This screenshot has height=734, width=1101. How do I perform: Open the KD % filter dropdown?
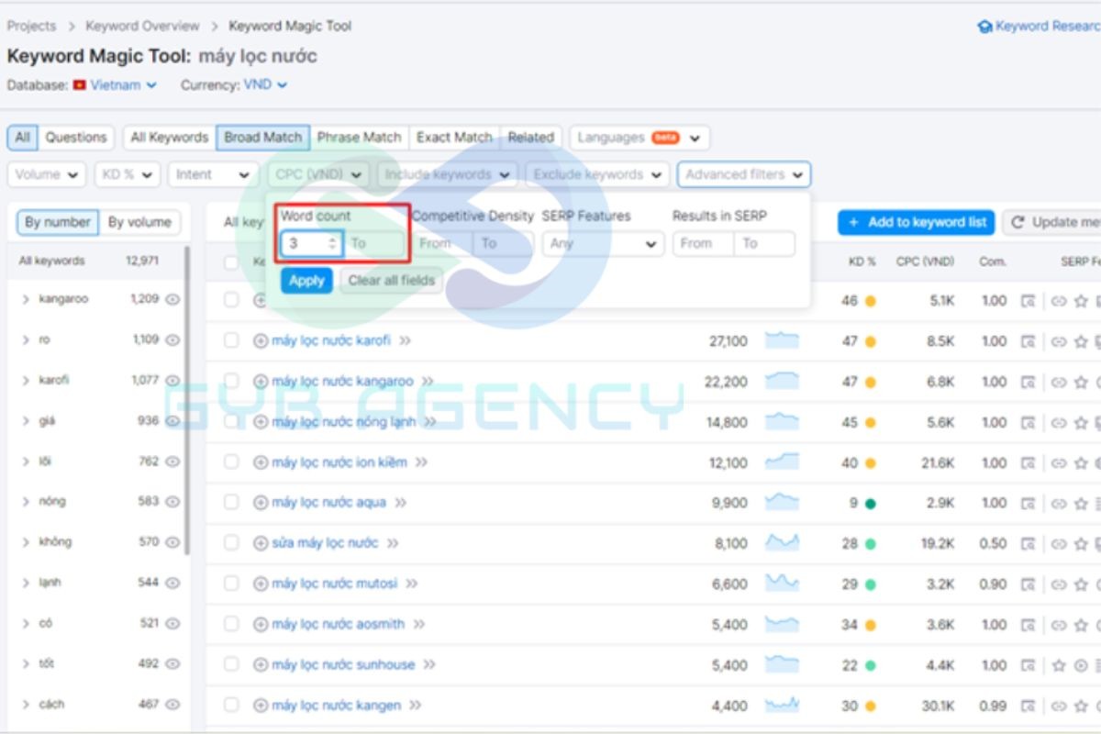128,174
